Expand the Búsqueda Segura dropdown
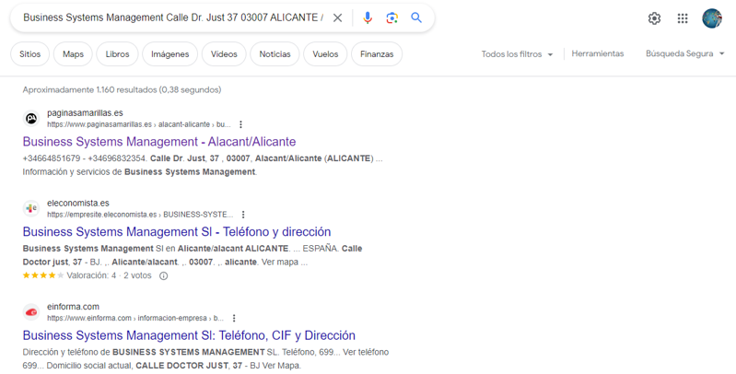Viewport: 736px width, 374px height. point(684,54)
